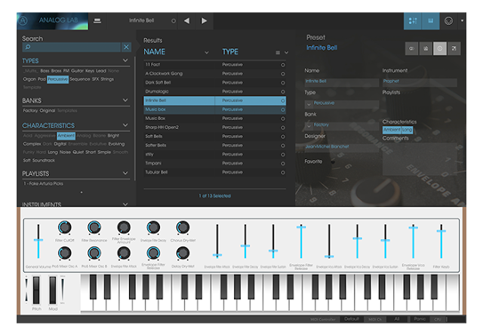This screenshot has width=483, height=335.
Task: Click the magnifier icon in search field
Action: pos(28,47)
